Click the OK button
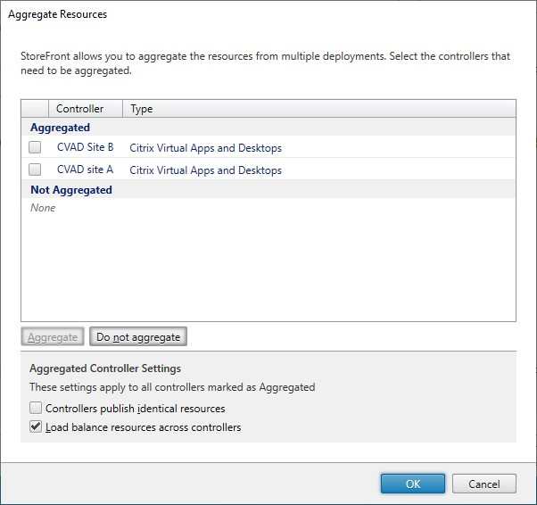This screenshot has width=537, height=505. coord(413,484)
